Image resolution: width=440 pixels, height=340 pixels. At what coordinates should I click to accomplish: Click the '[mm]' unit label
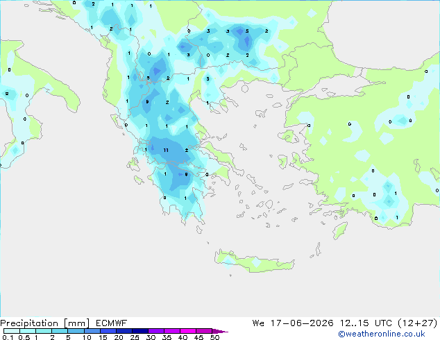point(76,323)
